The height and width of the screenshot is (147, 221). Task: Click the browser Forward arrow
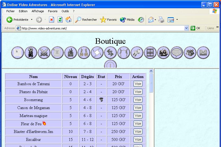[39, 20]
